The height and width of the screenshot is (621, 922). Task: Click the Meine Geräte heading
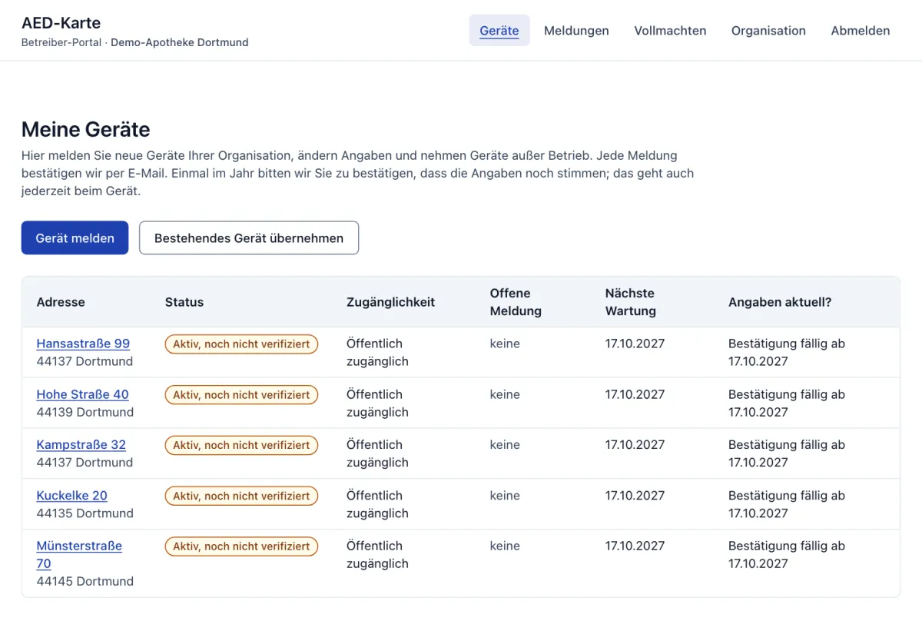(x=86, y=128)
